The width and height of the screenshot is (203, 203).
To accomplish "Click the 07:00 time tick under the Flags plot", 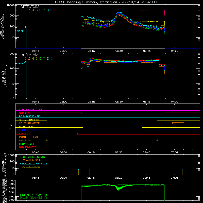I will coord(174,153).
